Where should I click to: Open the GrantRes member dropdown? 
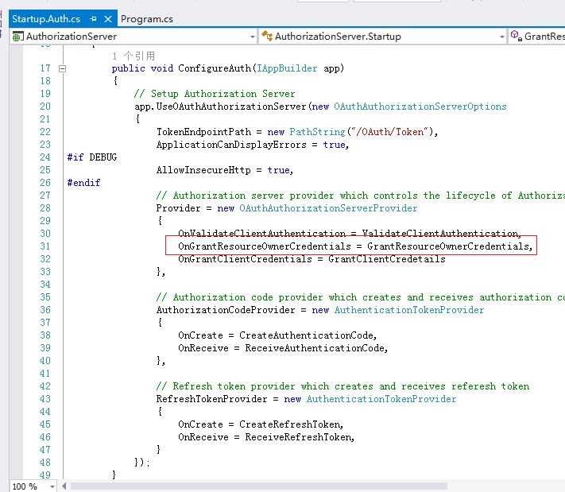[x=537, y=37]
